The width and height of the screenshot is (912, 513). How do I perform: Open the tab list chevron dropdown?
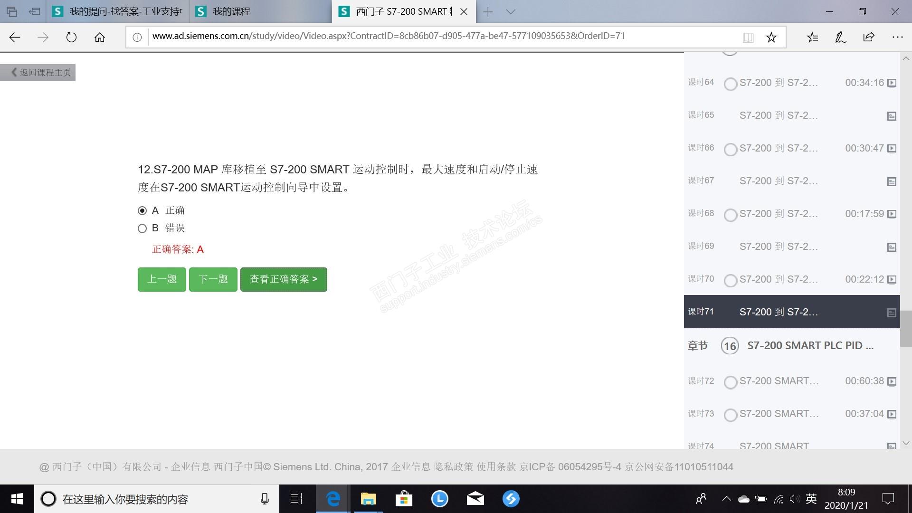511,12
